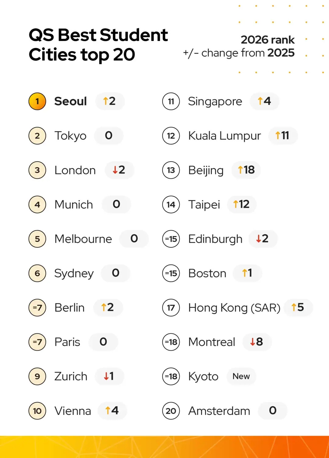Click the rank 9 circle beside Zurich
This screenshot has width=329, height=458.
coord(37,376)
